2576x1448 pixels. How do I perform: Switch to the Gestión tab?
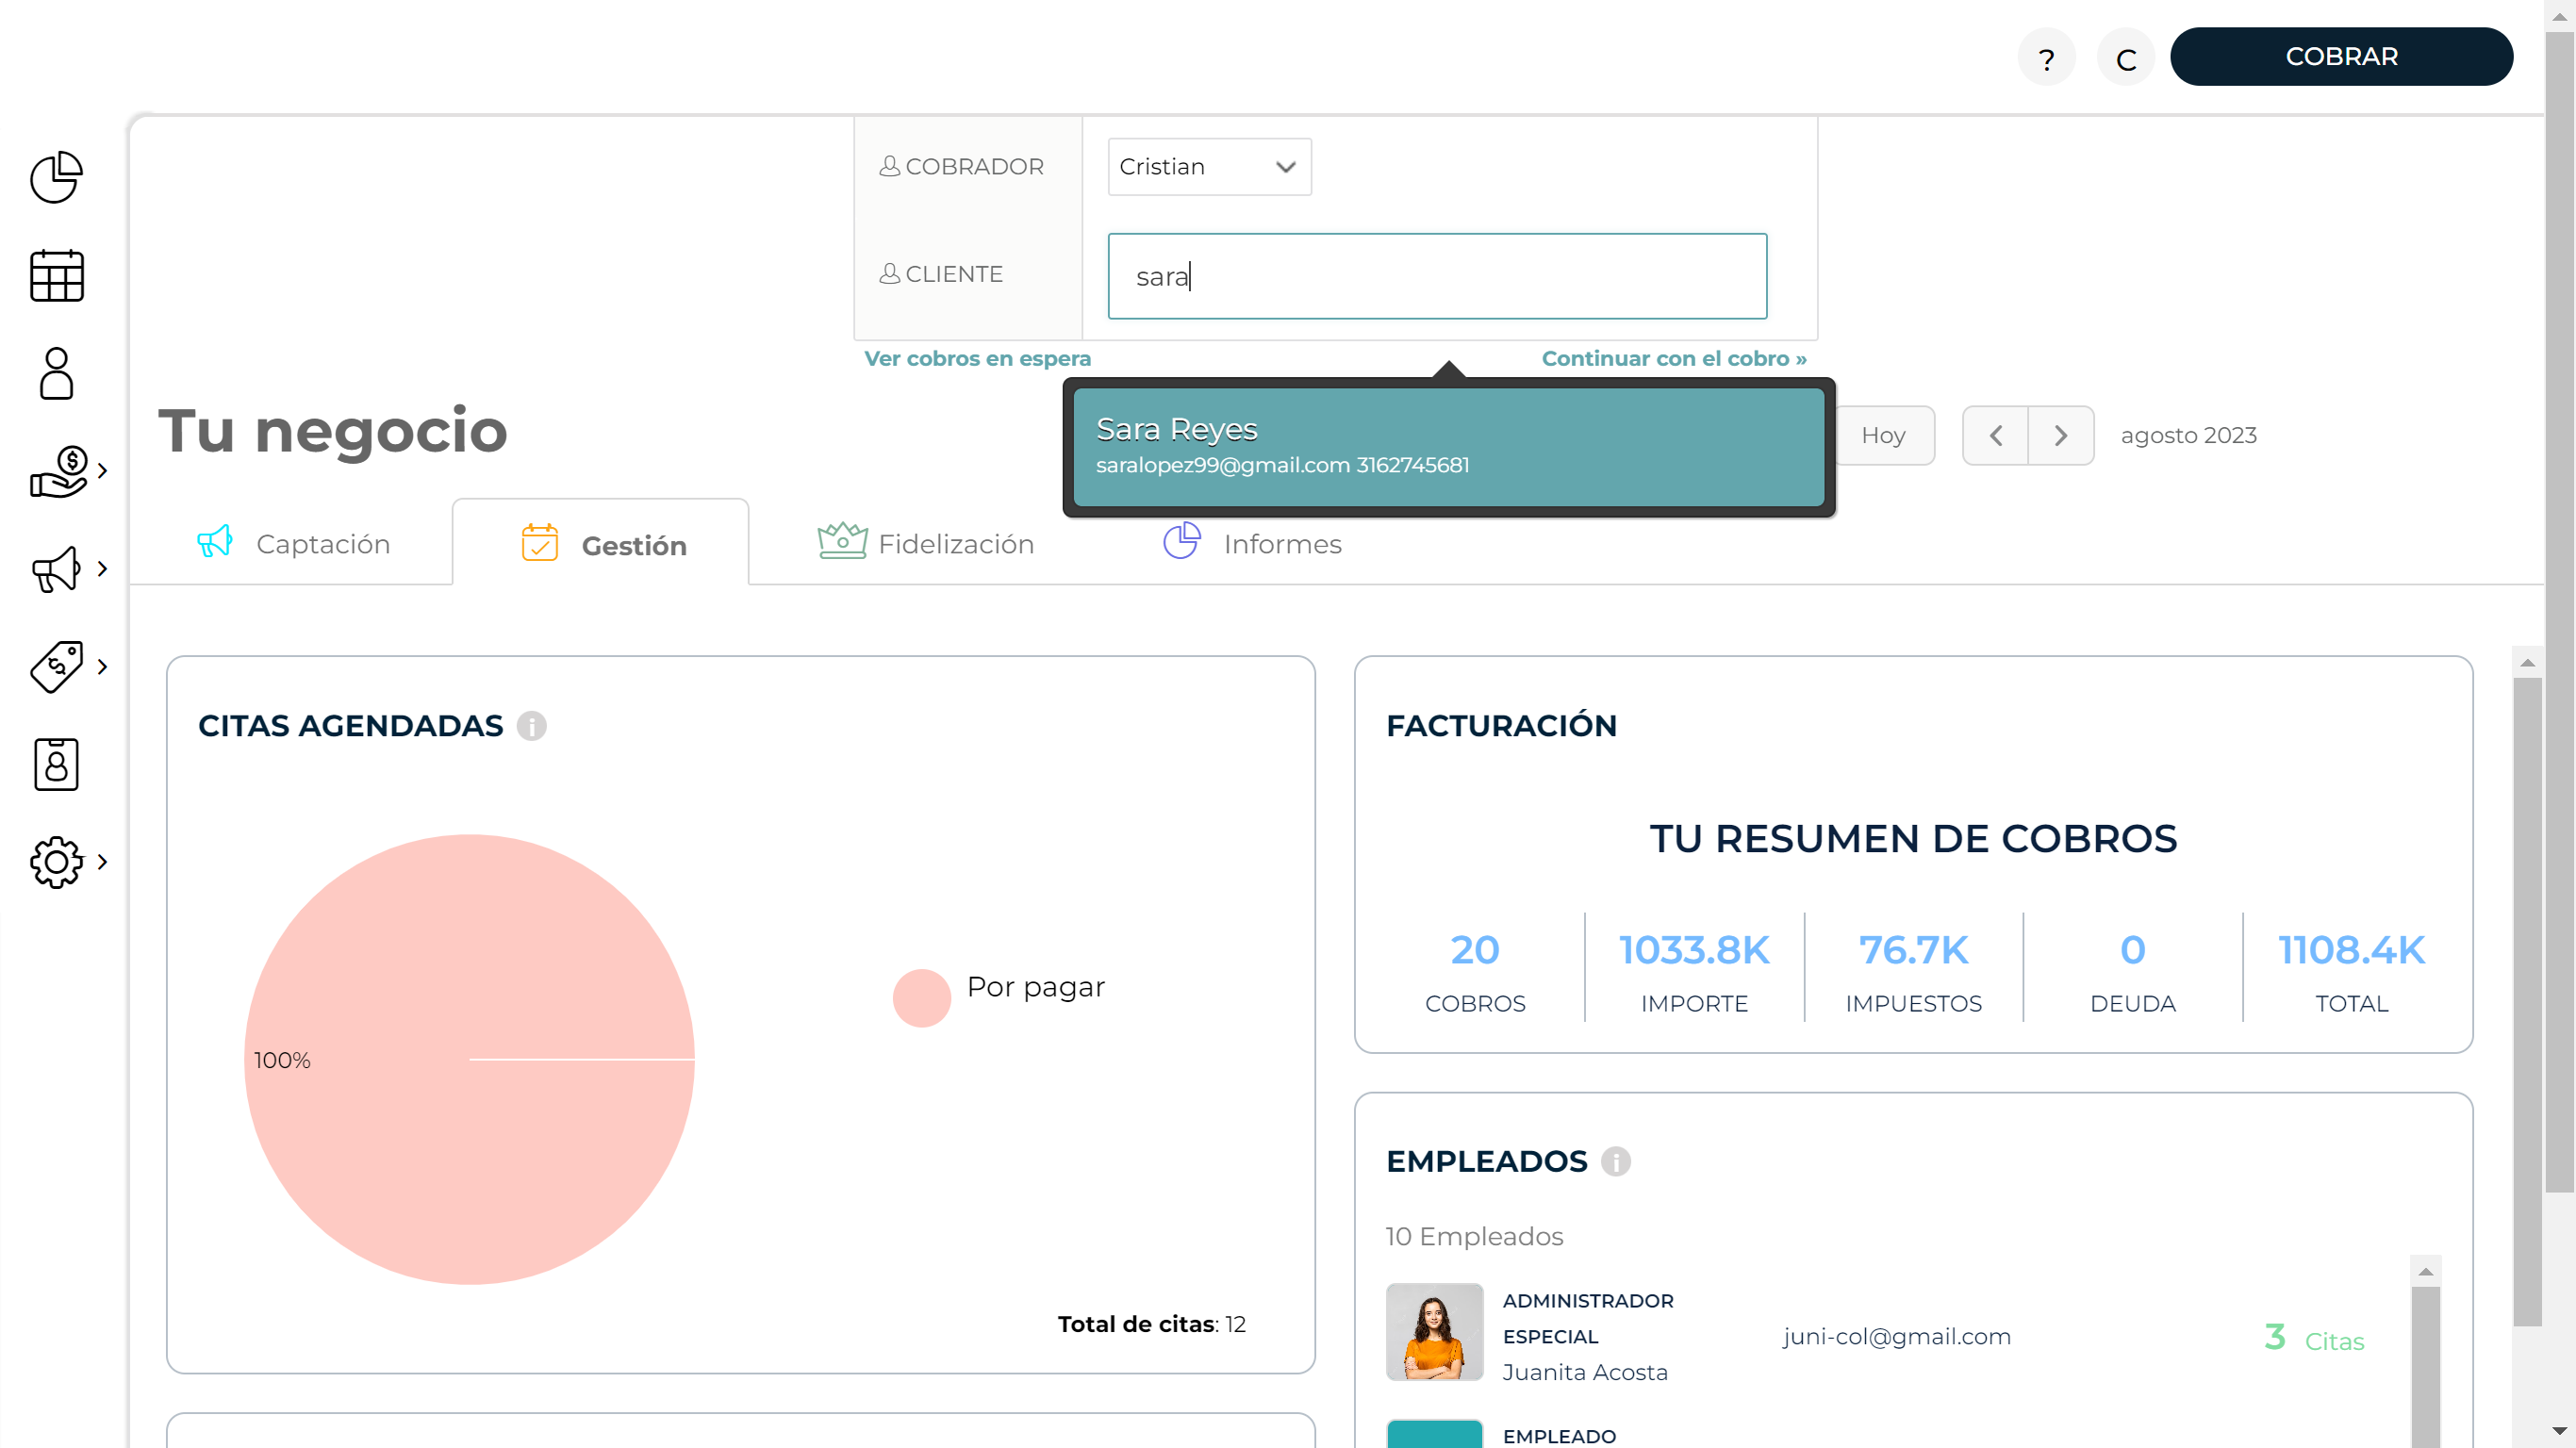tap(601, 543)
